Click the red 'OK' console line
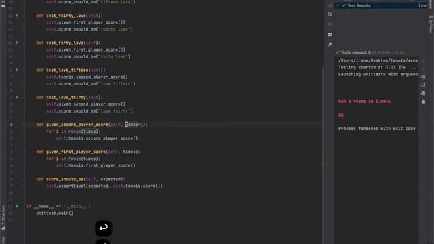434x244 pixels. point(340,115)
